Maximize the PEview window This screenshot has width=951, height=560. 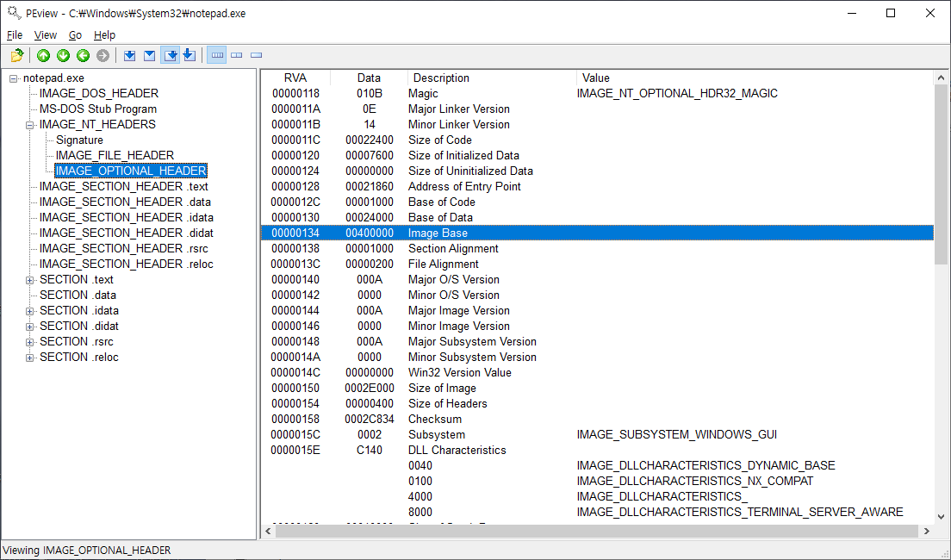pyautogui.click(x=891, y=13)
